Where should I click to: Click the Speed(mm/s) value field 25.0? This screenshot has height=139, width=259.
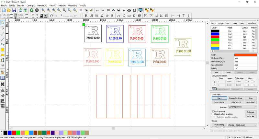tap(246, 65)
